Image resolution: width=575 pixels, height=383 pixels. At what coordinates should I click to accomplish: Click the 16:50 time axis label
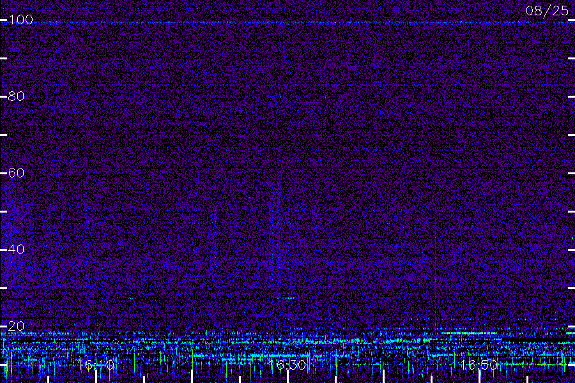pyautogui.click(x=479, y=364)
